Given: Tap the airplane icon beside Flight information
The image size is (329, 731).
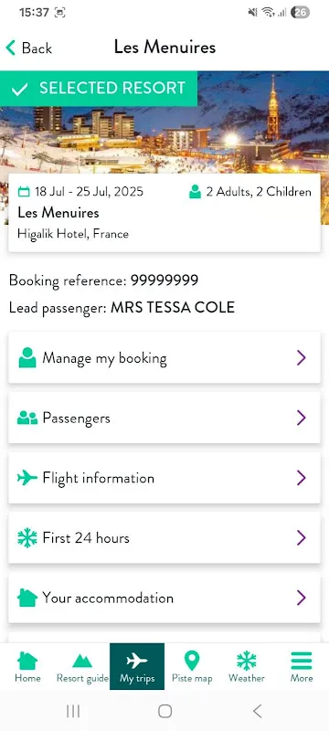Looking at the screenshot, I should (27, 478).
